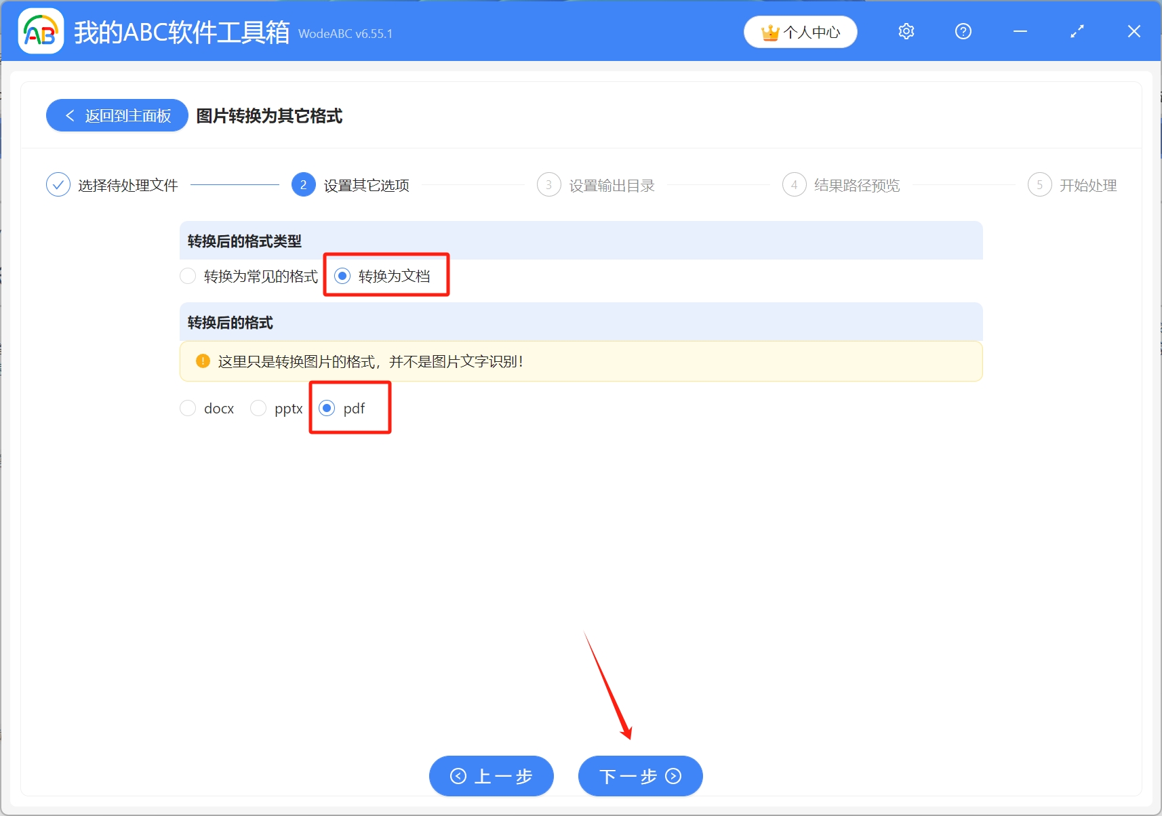
Task: Open the help question mark icon
Action: tap(963, 31)
